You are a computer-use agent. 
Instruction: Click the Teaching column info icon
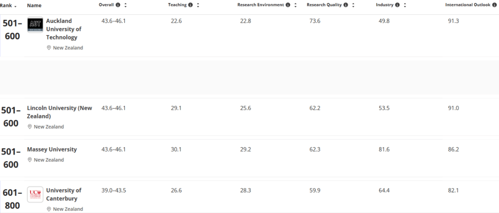(x=190, y=5)
